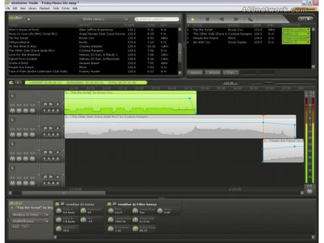324x243 pixels.
Task: Click the Center Freq knob
Action: click(111, 220)
